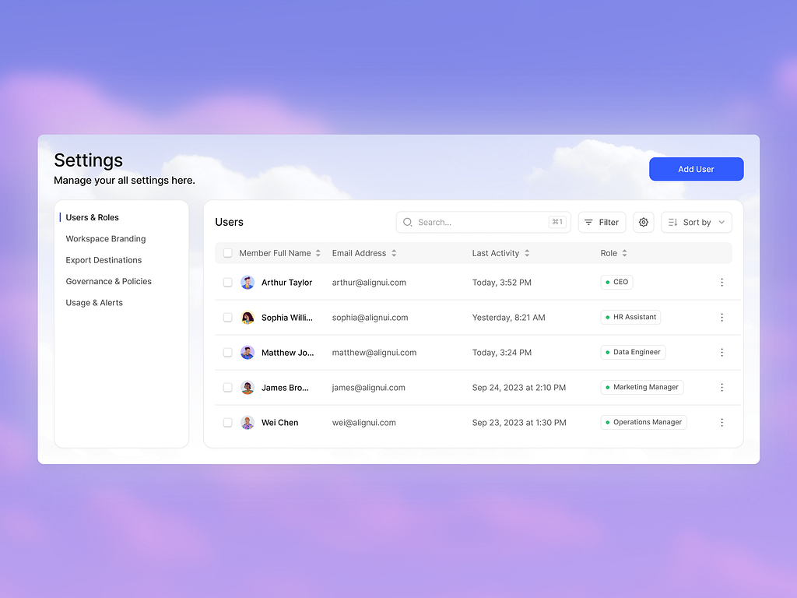The height and width of the screenshot is (598, 797).
Task: Click the funnel icon on the Filter button
Action: click(591, 222)
